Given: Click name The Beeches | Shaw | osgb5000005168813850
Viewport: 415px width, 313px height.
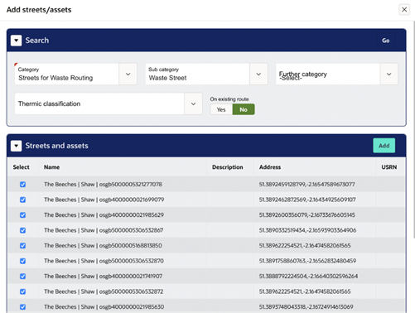Looking at the screenshot, I should (103, 246).
